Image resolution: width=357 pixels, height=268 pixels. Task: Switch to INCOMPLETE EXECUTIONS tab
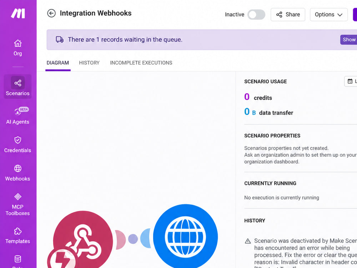(141, 63)
